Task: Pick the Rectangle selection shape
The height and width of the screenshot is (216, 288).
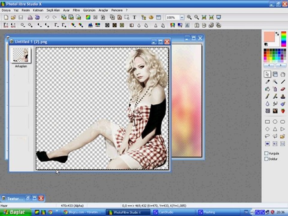Action: tap(267, 122)
